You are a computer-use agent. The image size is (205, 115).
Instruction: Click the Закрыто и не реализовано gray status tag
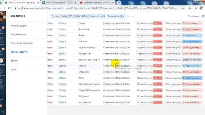(192, 60)
